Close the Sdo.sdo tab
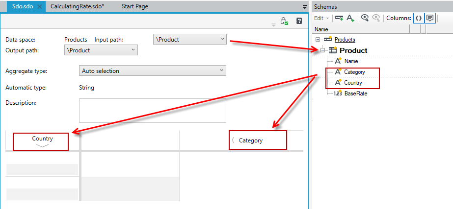 coord(40,7)
